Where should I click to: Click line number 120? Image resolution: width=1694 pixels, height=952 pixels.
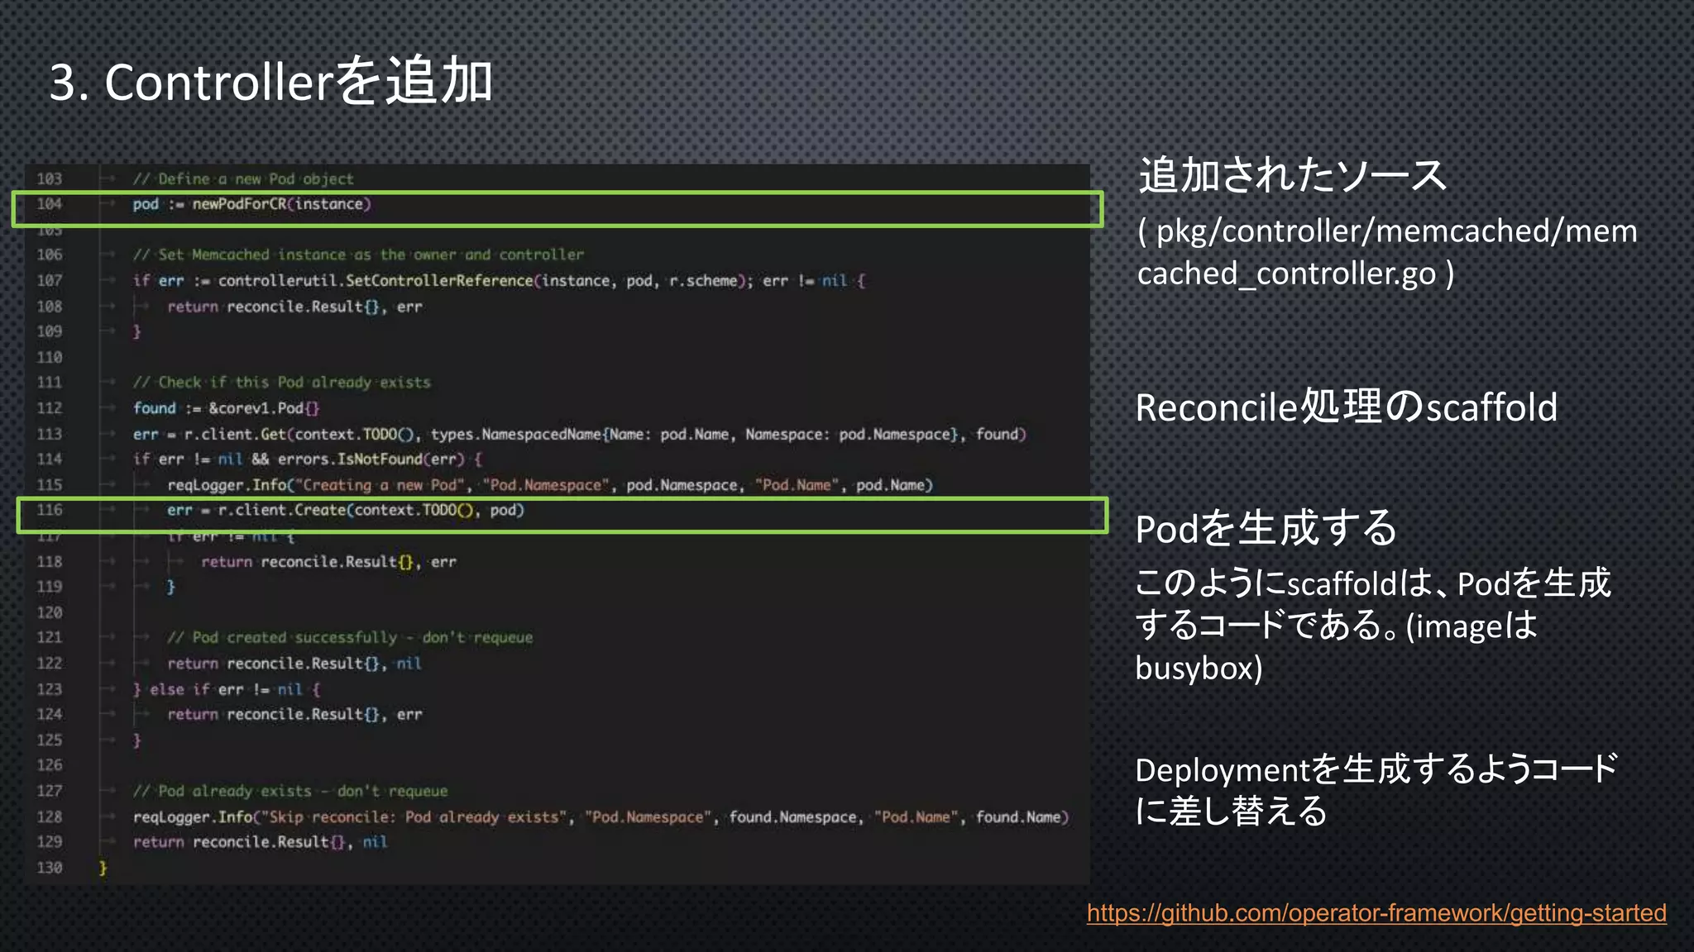tap(50, 612)
